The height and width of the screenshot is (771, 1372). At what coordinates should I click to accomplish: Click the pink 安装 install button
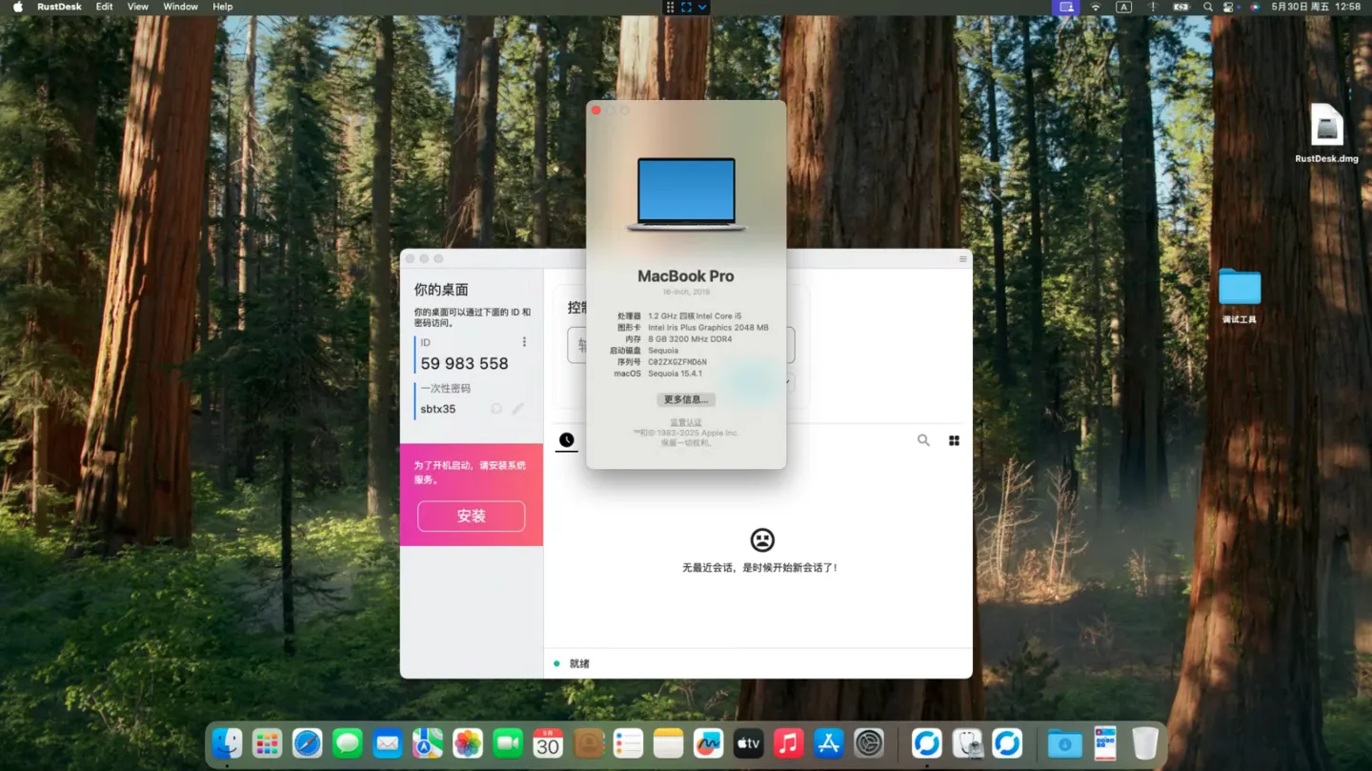(471, 516)
